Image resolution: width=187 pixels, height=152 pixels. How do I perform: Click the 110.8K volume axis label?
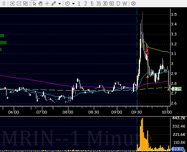[x=179, y=142]
